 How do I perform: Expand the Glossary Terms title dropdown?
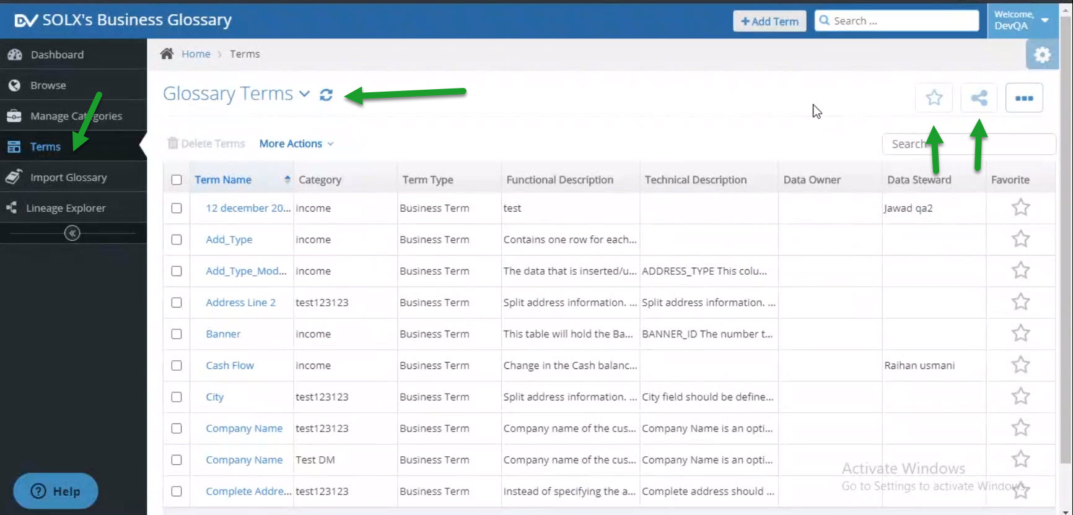click(304, 94)
